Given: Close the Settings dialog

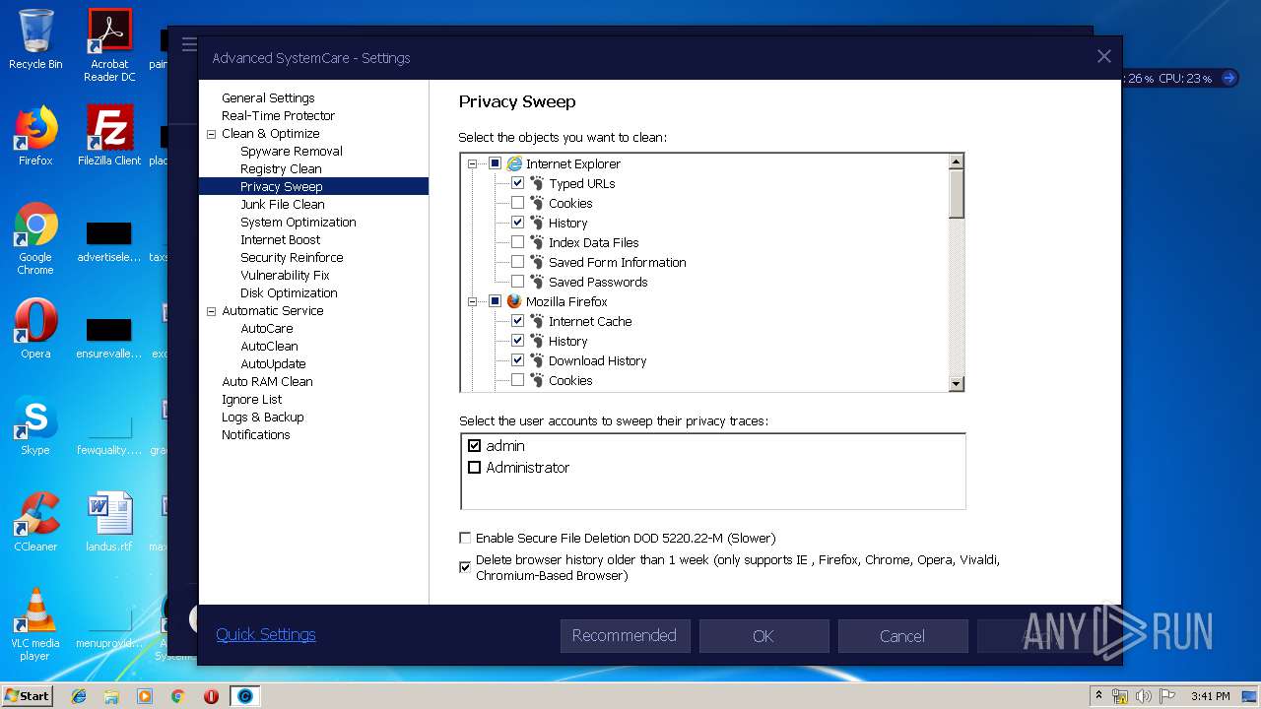Looking at the screenshot, I should (1103, 57).
